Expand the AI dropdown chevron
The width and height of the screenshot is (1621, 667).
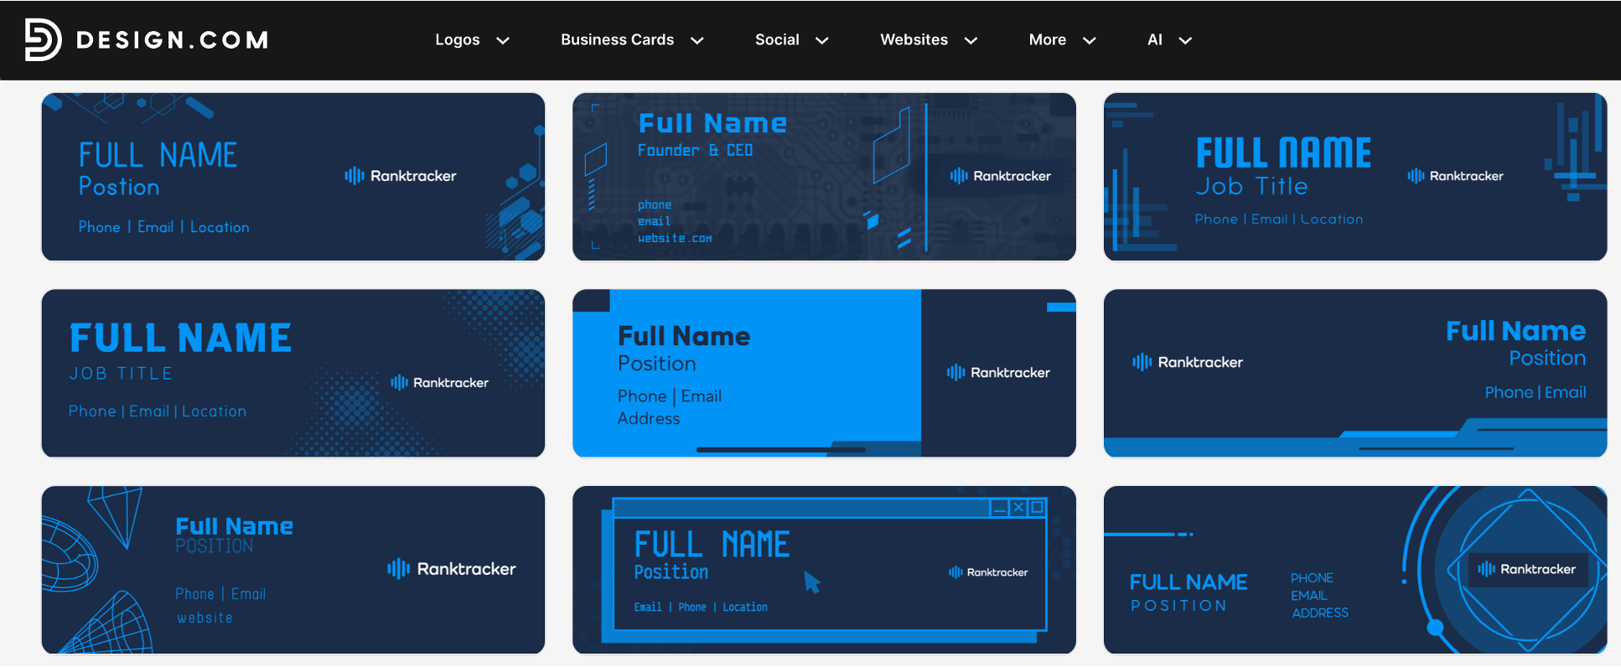click(x=1185, y=40)
